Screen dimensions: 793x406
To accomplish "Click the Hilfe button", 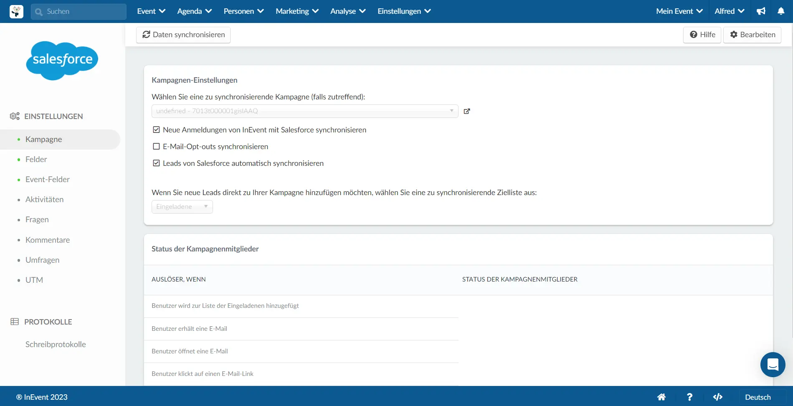I will click(702, 35).
